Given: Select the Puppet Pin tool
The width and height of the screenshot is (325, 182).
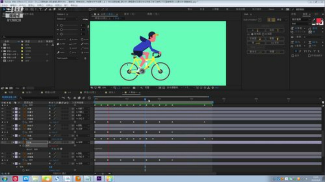Looking at the screenshot, I should [65, 9].
